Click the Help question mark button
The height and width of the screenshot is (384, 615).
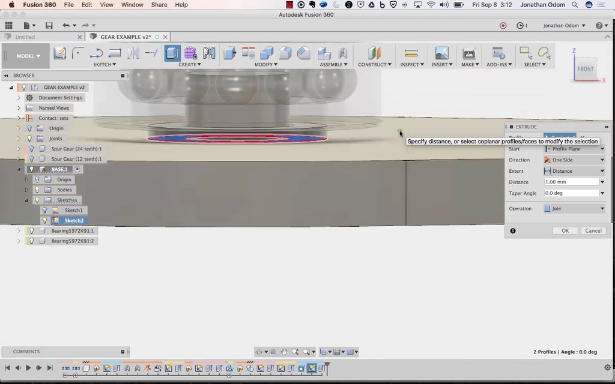(599, 25)
